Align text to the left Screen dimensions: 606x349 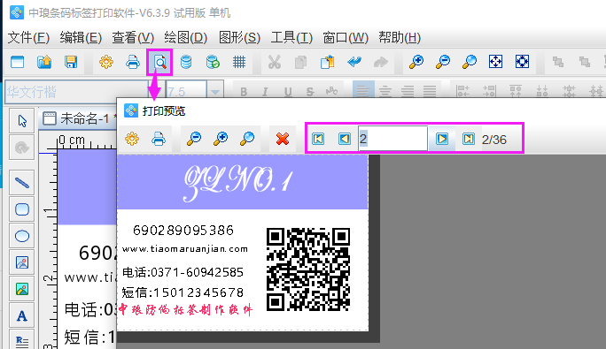pos(363,91)
